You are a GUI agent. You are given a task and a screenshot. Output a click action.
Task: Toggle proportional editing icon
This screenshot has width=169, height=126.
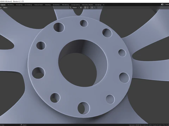[92, 8]
